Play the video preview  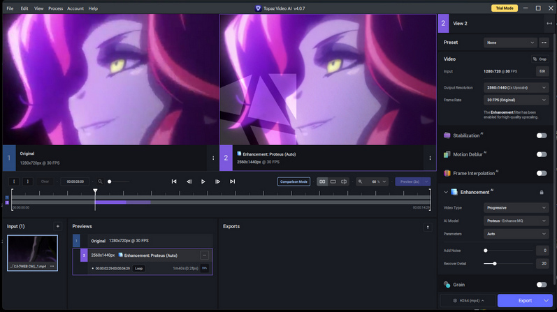(x=203, y=181)
